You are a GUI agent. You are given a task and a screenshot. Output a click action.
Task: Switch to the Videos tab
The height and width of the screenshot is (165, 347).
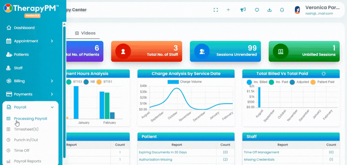(x=86, y=33)
